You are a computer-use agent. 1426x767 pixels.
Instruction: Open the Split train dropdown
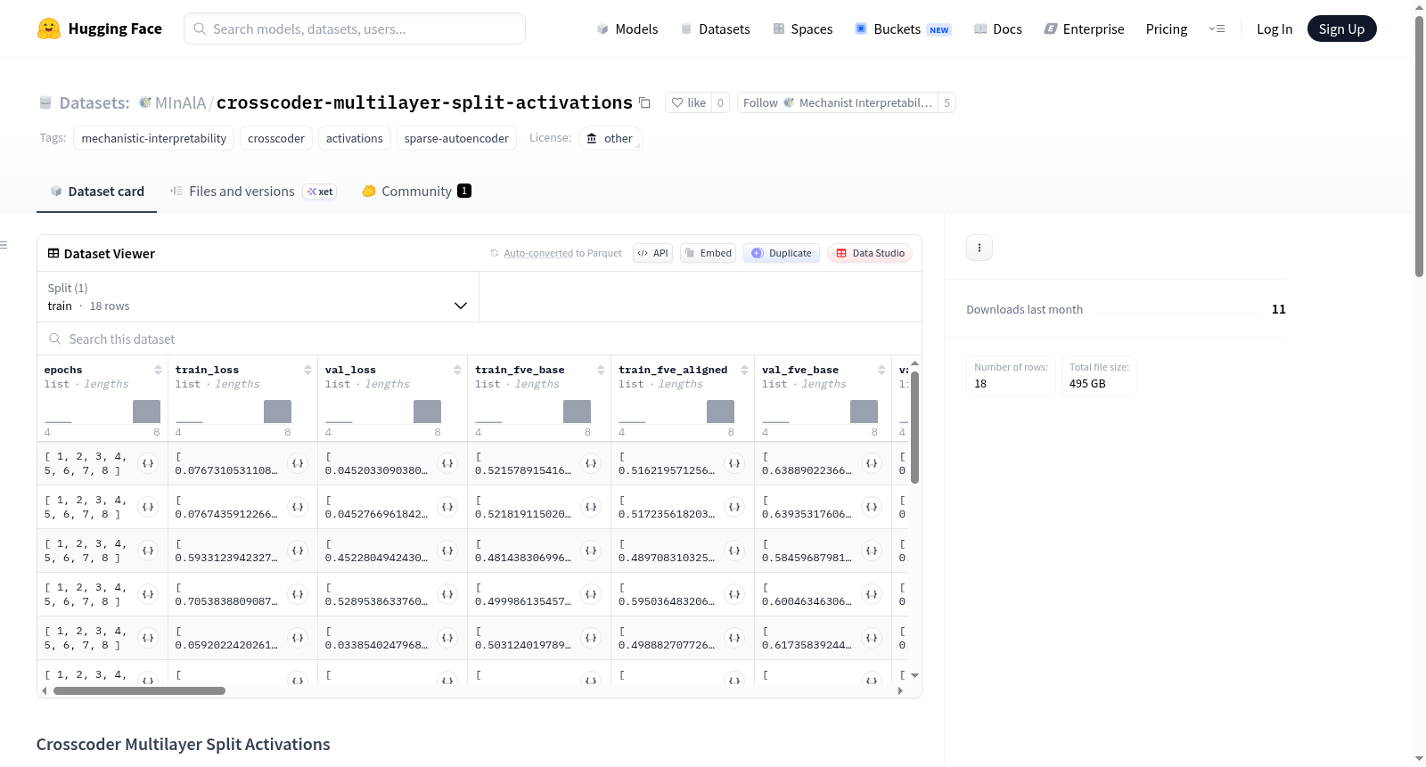(x=258, y=297)
